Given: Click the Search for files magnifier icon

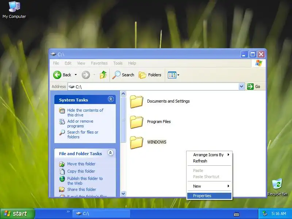Looking at the screenshot, I should click(62, 132).
